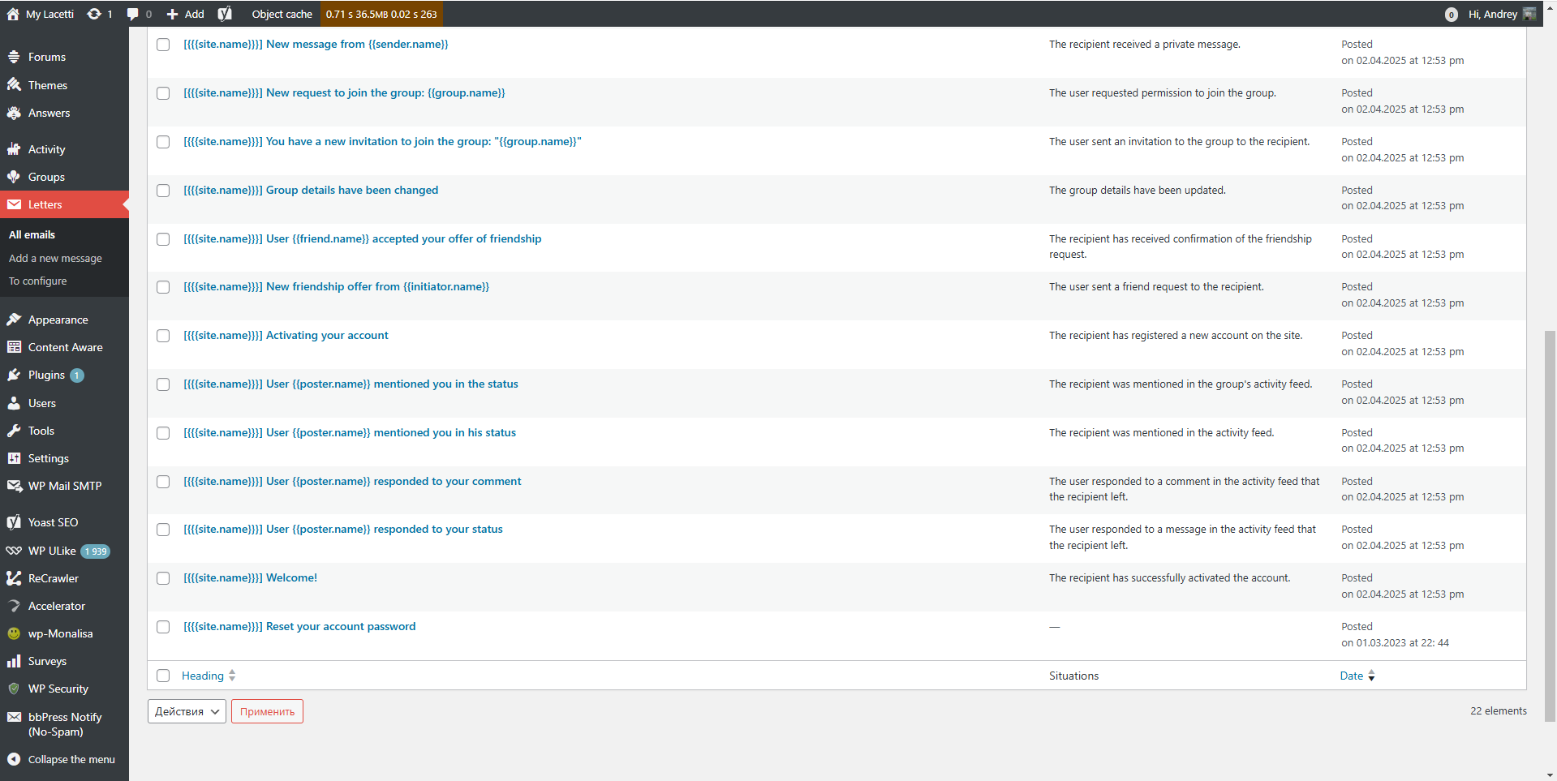
Task: Click the Collapse the menu arrow icon
Action: click(14, 759)
